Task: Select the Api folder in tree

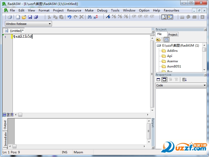Action: click(x=170, y=56)
